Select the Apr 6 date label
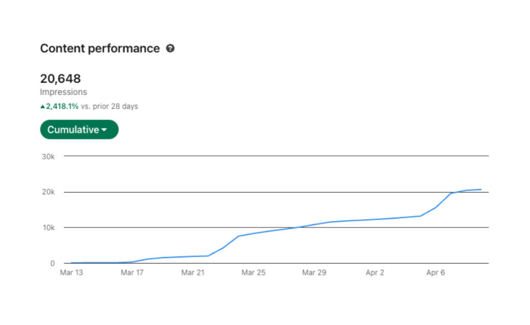530x325 pixels. click(435, 272)
